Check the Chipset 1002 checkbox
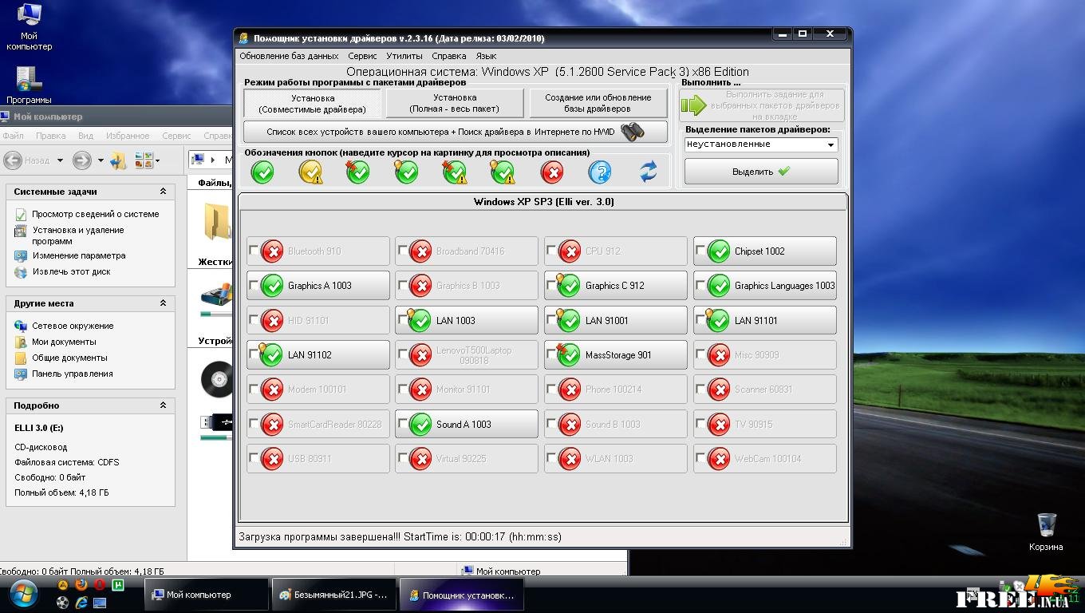The height and width of the screenshot is (613, 1085). 700,251
